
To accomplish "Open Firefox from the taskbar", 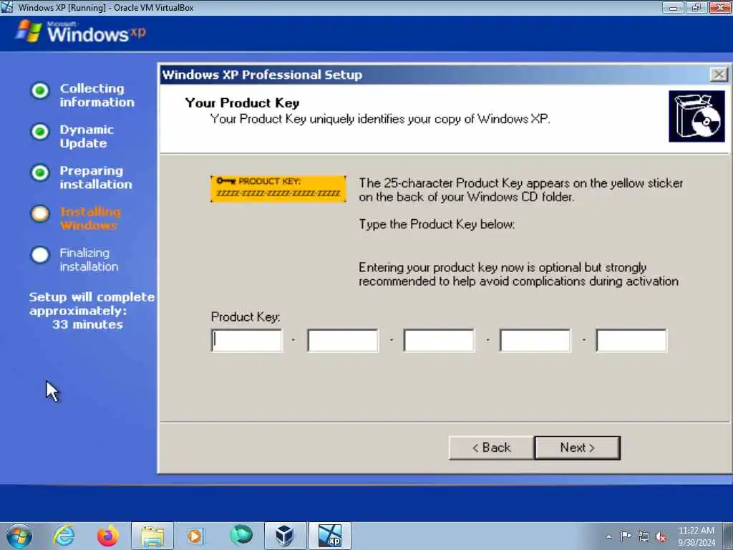I will (108, 536).
